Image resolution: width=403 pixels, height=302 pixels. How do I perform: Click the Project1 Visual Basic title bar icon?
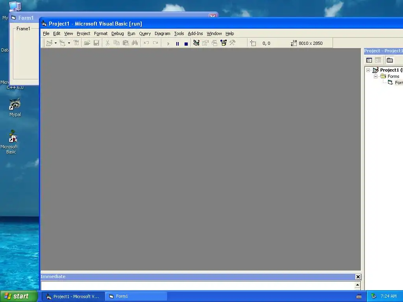44,24
